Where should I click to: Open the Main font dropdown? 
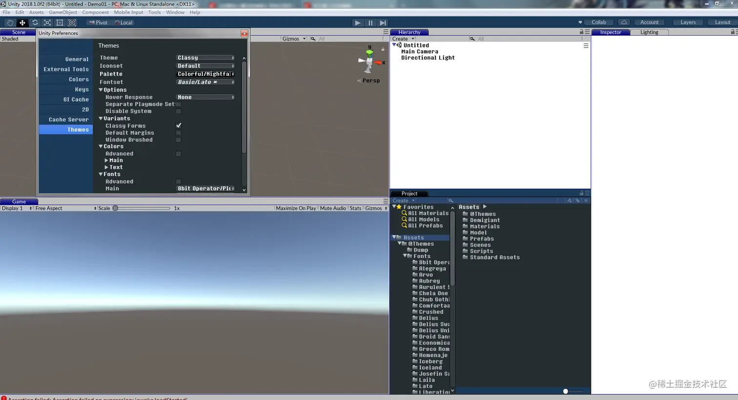(205, 189)
